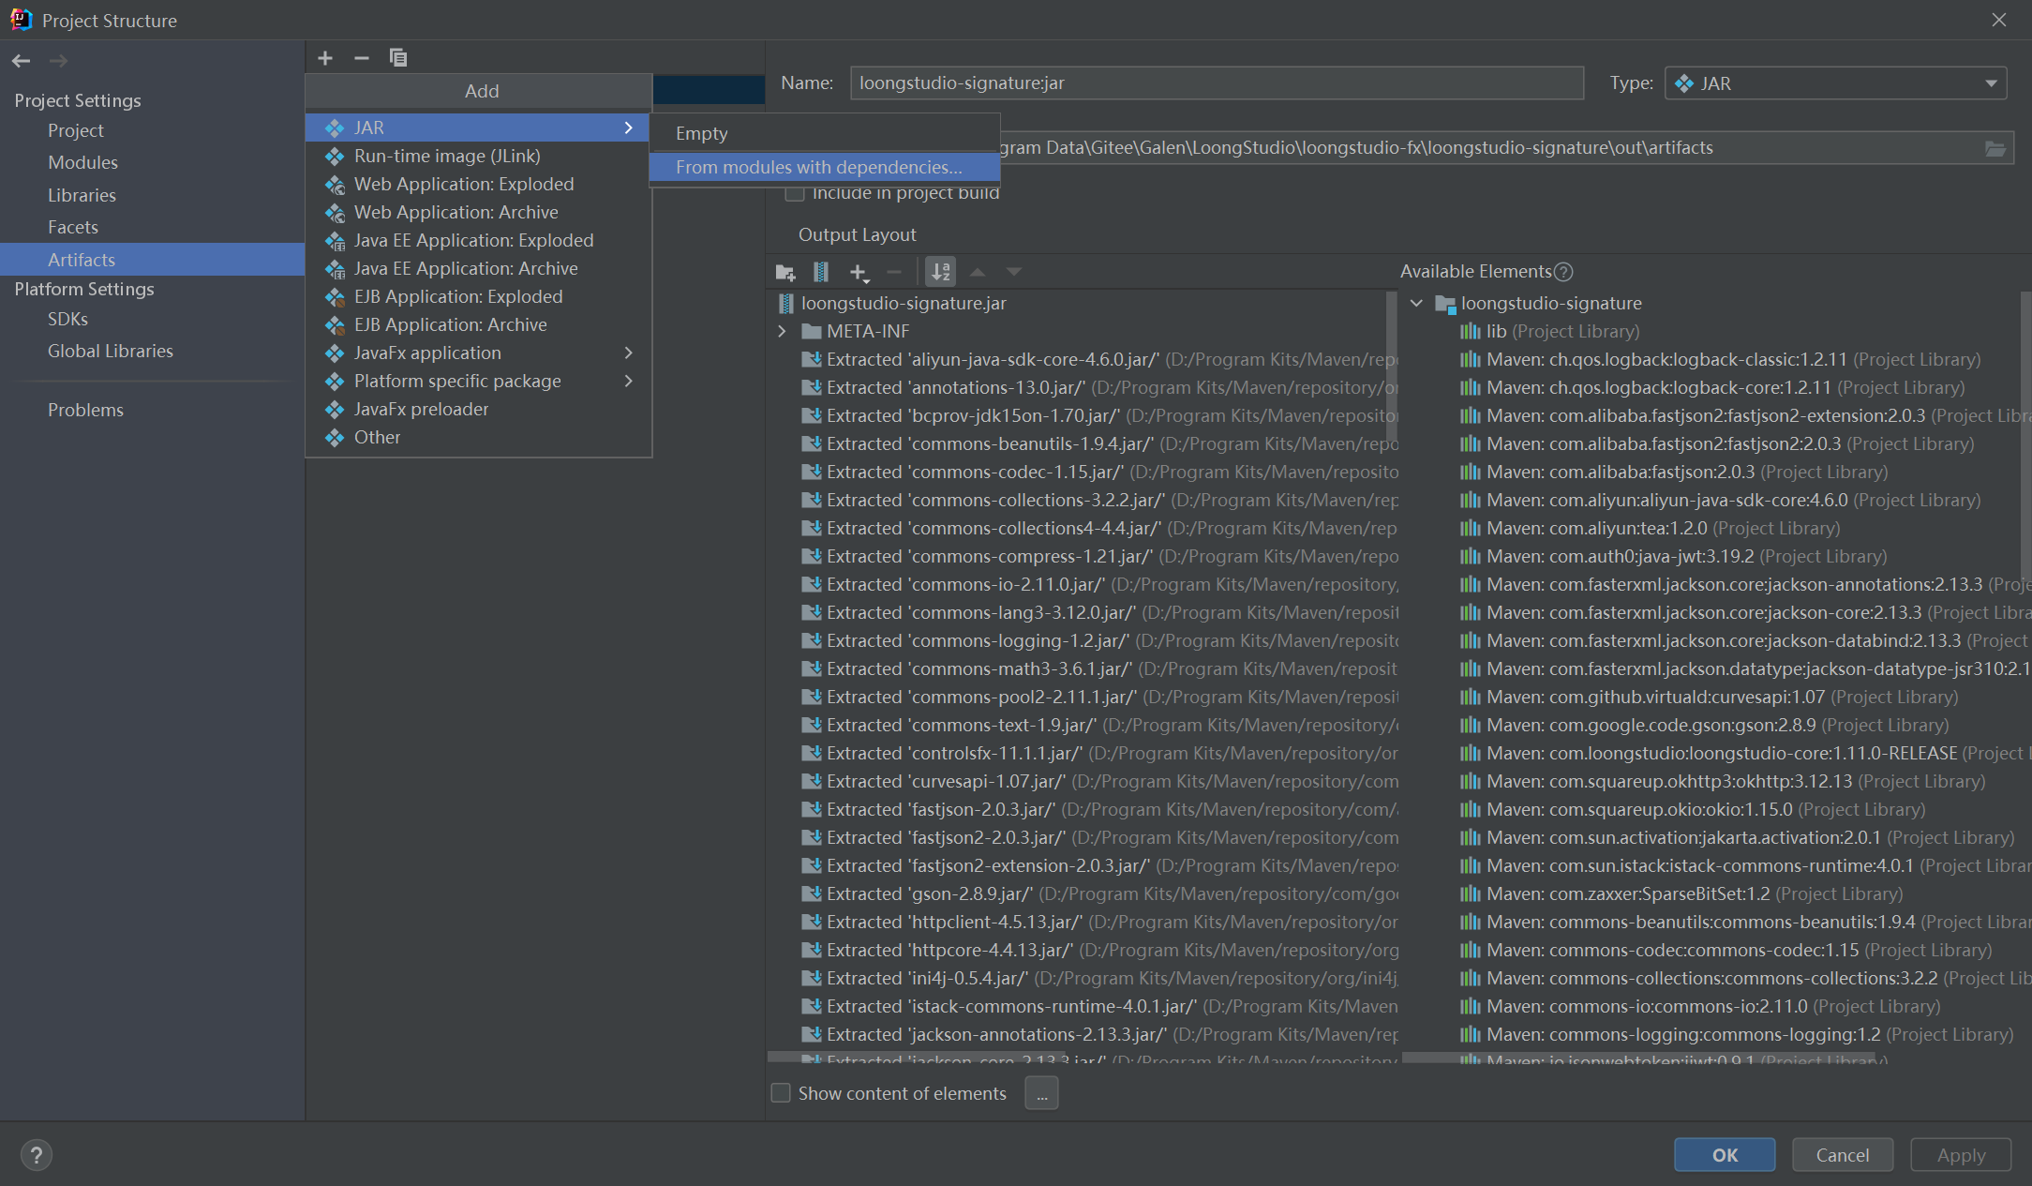The width and height of the screenshot is (2032, 1186).
Task: Open Project settings page
Action: point(76,130)
